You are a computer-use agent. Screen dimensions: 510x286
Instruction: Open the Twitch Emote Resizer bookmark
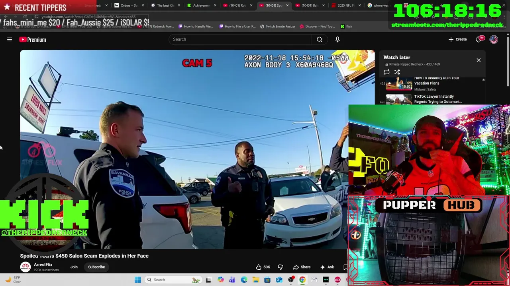point(278,26)
